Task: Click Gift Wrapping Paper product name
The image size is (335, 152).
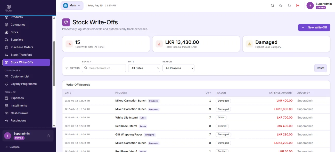Action: click(x=129, y=135)
